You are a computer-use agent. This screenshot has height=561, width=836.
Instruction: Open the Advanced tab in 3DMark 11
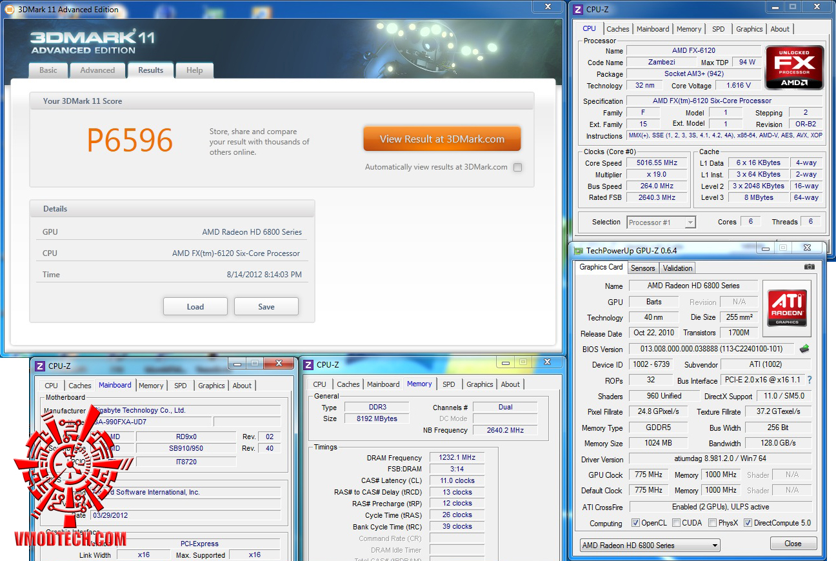(97, 70)
